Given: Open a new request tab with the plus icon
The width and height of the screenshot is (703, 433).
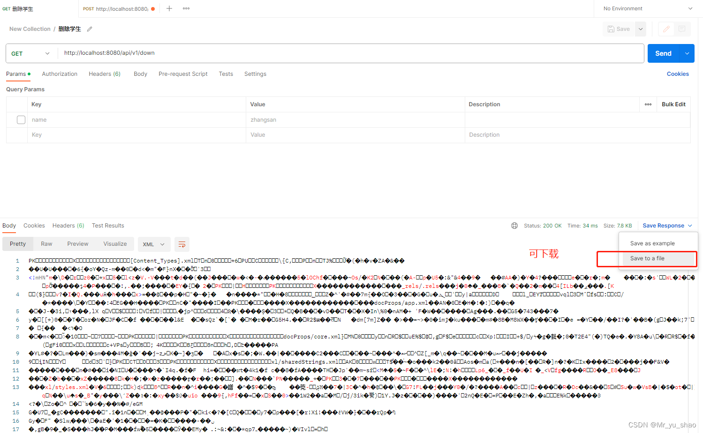Looking at the screenshot, I should pos(169,8).
